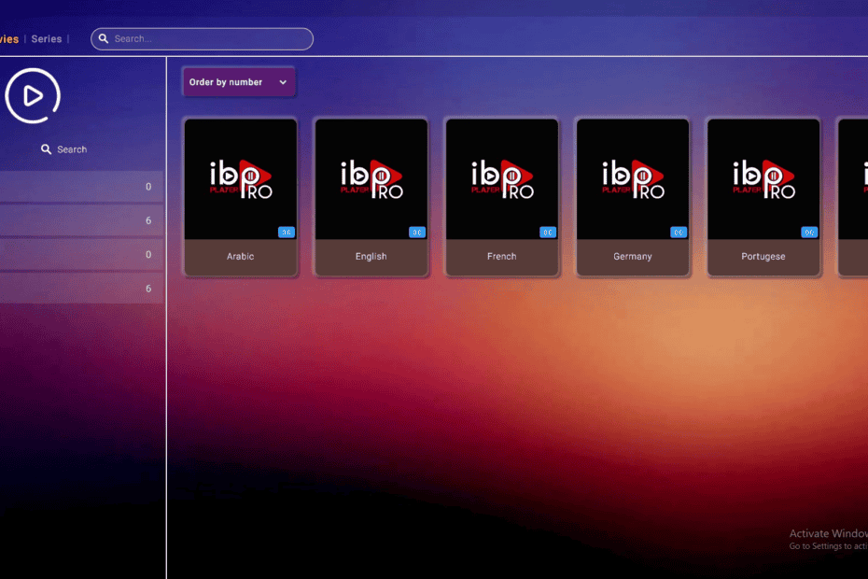Click the Arabic label text

click(x=240, y=257)
